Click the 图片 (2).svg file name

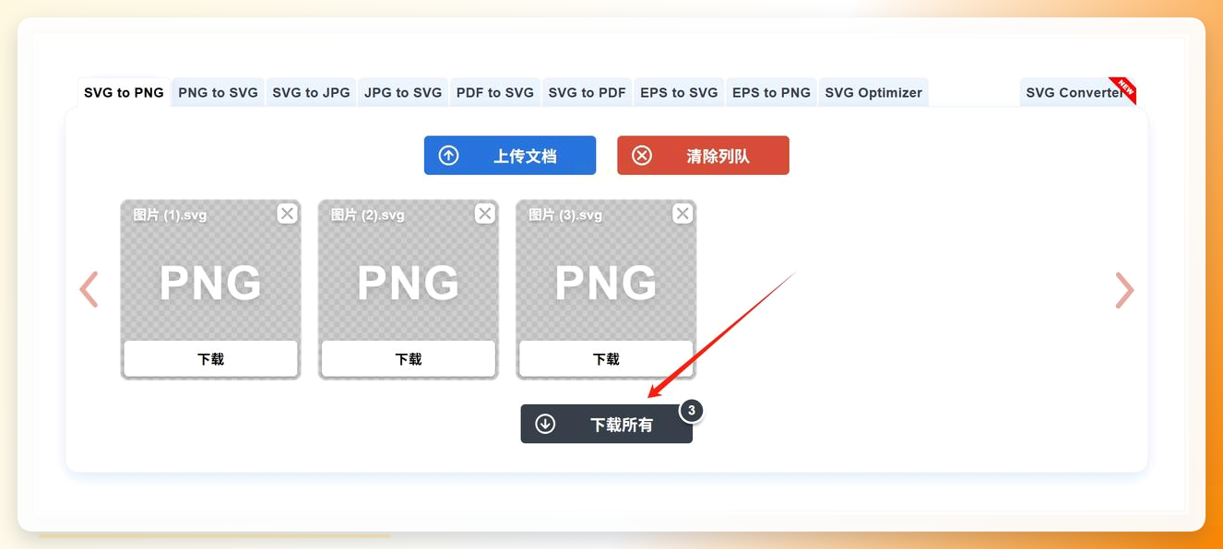click(367, 215)
